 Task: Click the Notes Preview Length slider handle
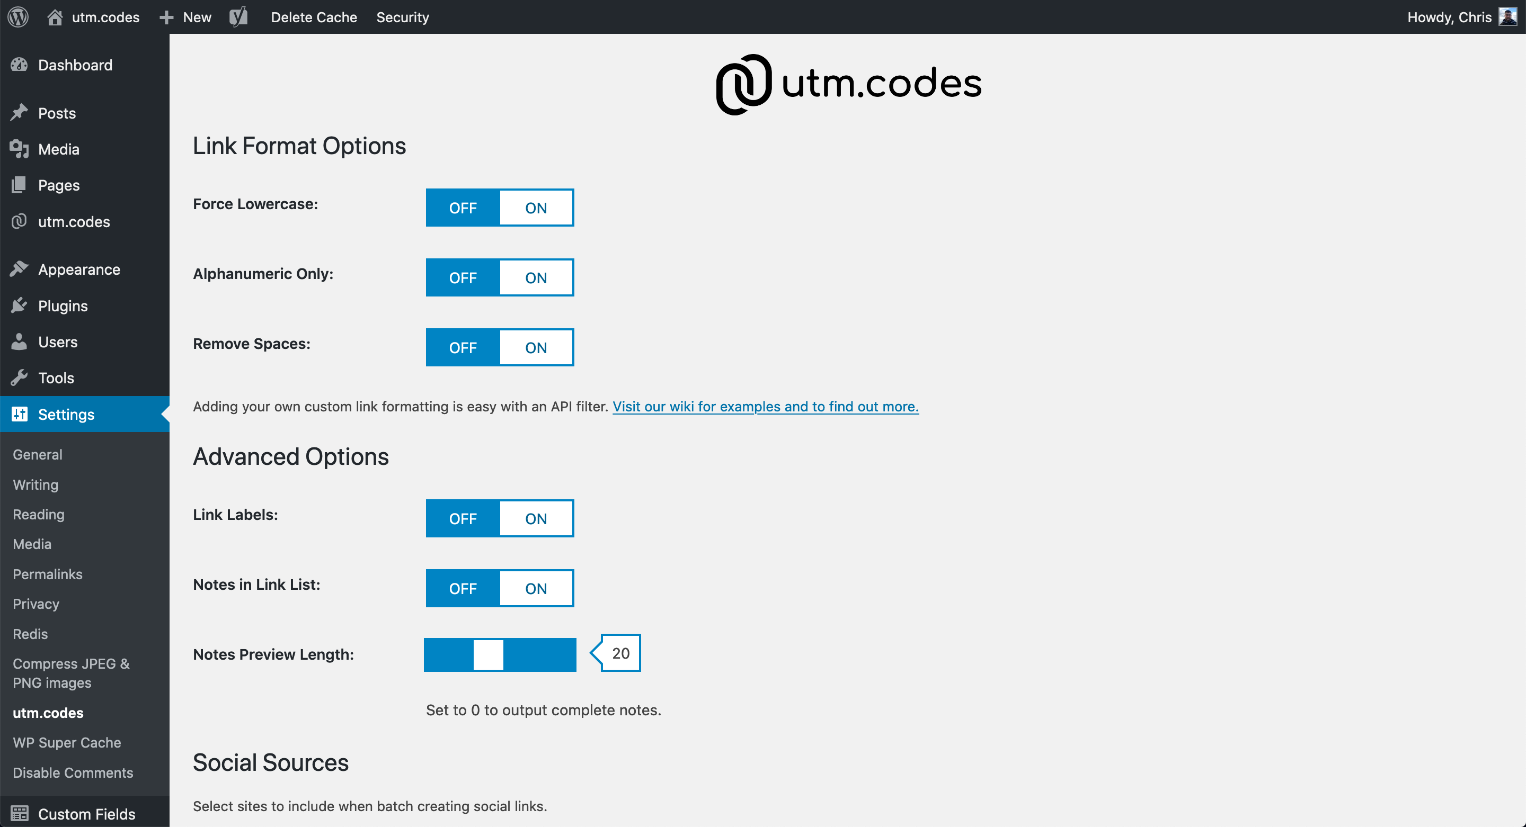[x=488, y=654]
